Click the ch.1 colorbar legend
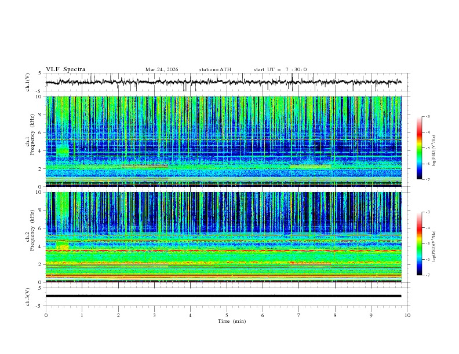This screenshot has width=459, height=354. tap(419, 148)
